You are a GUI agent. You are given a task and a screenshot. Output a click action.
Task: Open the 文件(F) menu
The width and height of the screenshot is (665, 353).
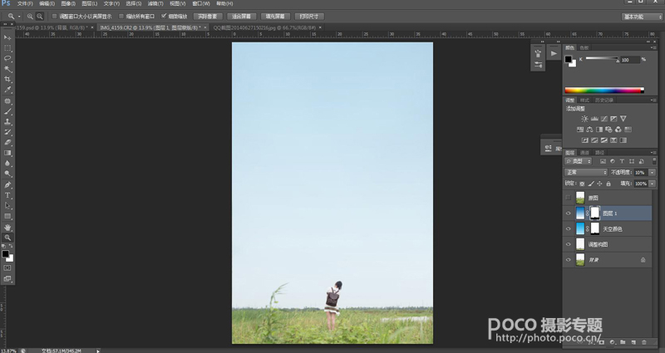pyautogui.click(x=25, y=4)
